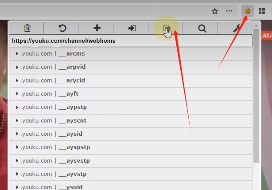Click the search cookies magnifier icon

click(202, 29)
